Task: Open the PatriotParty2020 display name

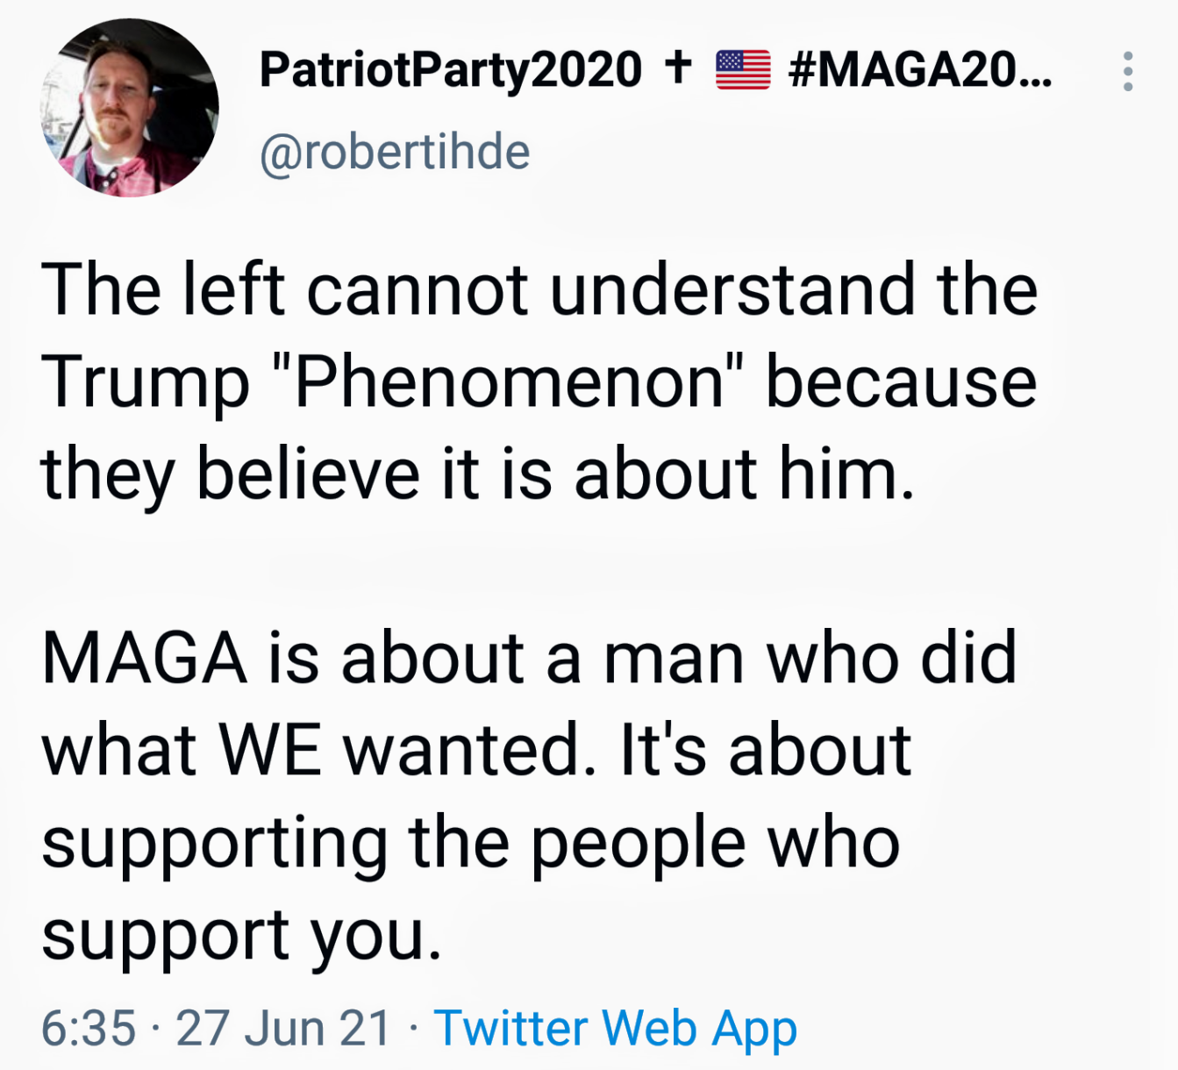Action: coord(451,70)
